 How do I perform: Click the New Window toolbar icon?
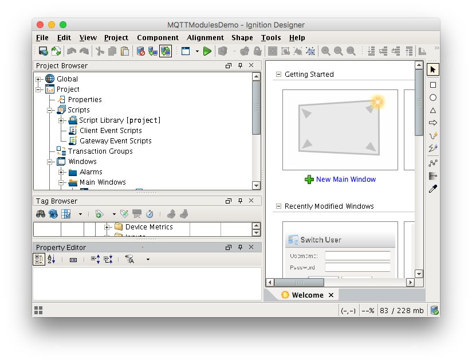pos(186,51)
